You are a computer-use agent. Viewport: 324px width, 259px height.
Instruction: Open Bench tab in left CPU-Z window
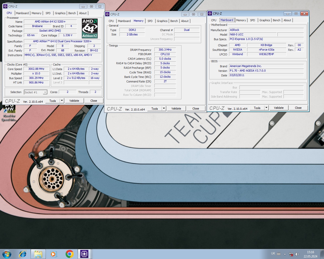coord(72,13)
